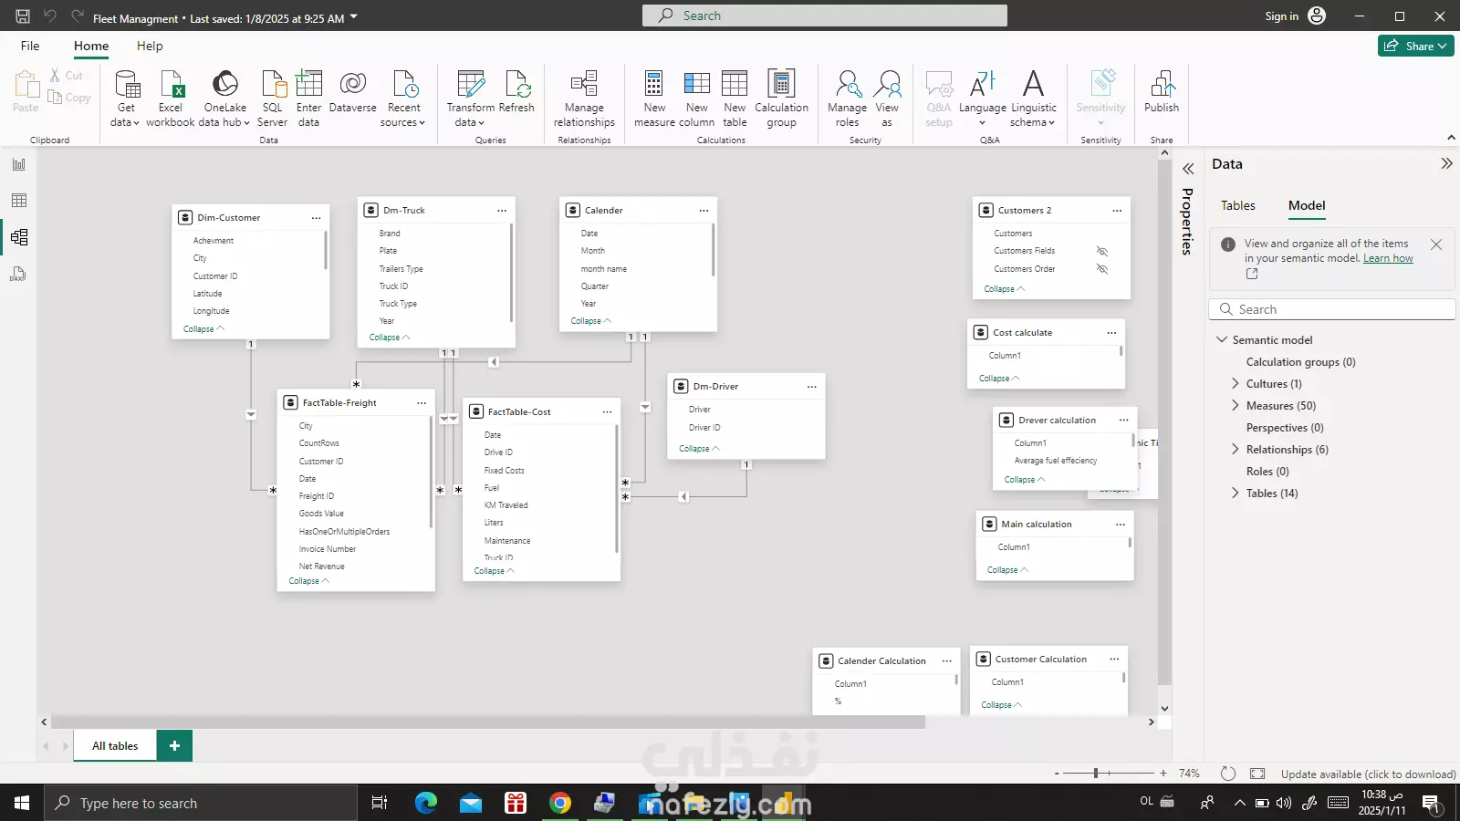Viewport: 1460px width, 821px height.
Task: Open Table view from left sidebar
Action: pos(18,201)
